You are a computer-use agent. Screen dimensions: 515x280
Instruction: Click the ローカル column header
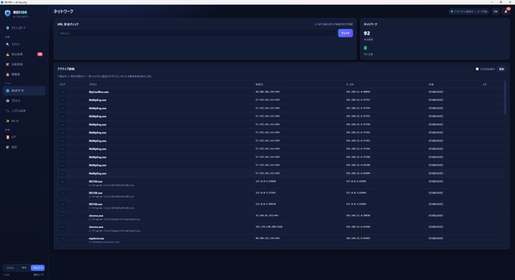tap(350, 84)
